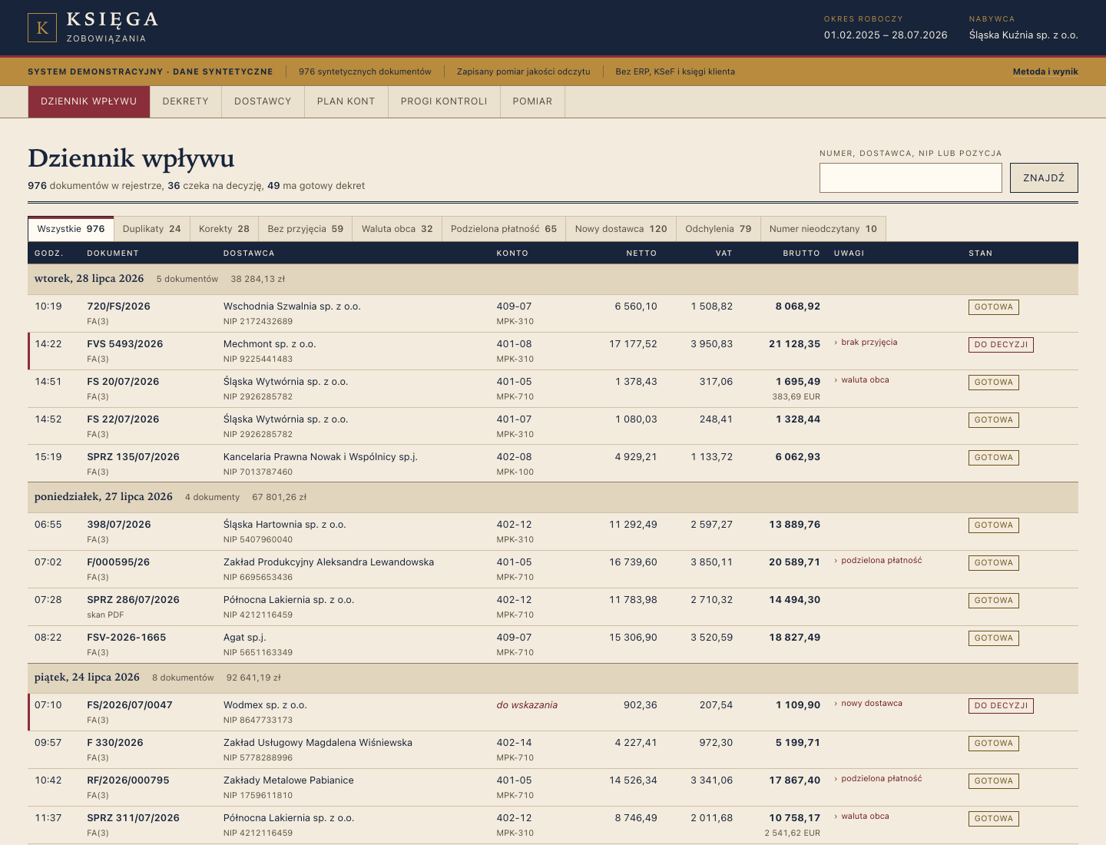Select supplier Śląska Hartownia sp. z o.o.
The image size is (1106, 845).
(x=285, y=525)
